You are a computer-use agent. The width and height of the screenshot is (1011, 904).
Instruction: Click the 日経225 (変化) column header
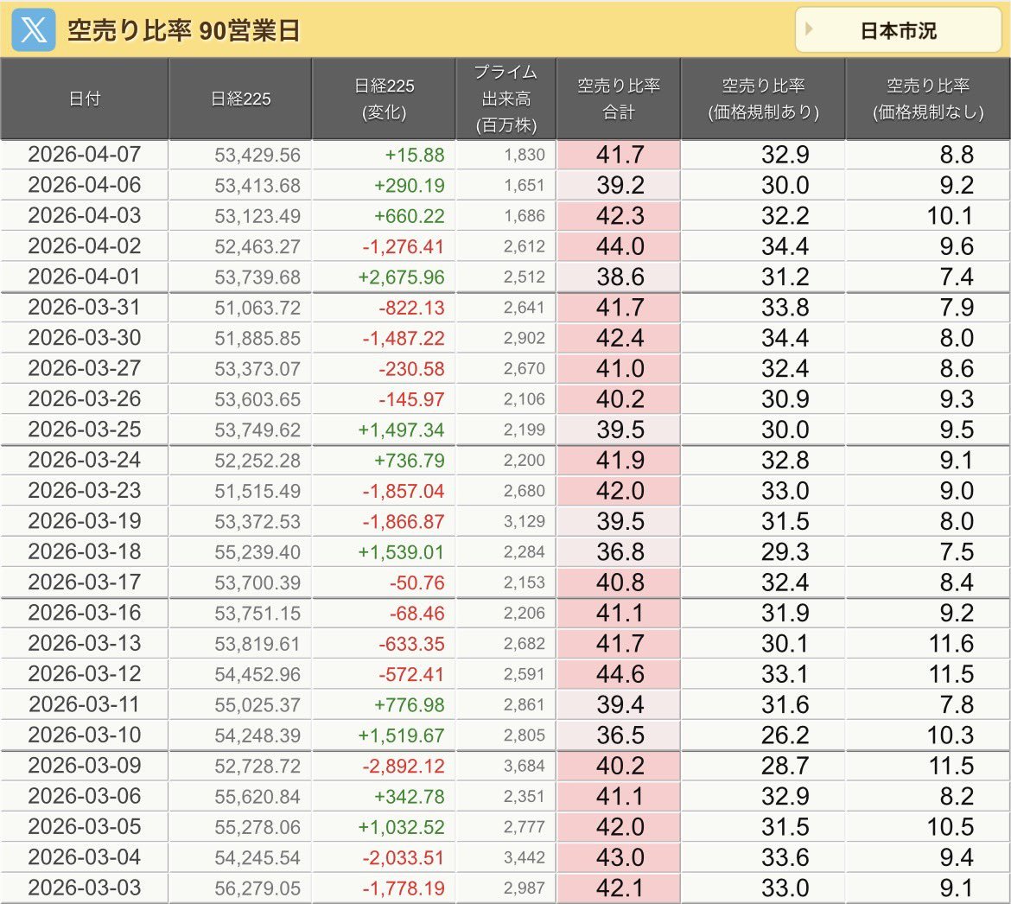click(x=385, y=99)
